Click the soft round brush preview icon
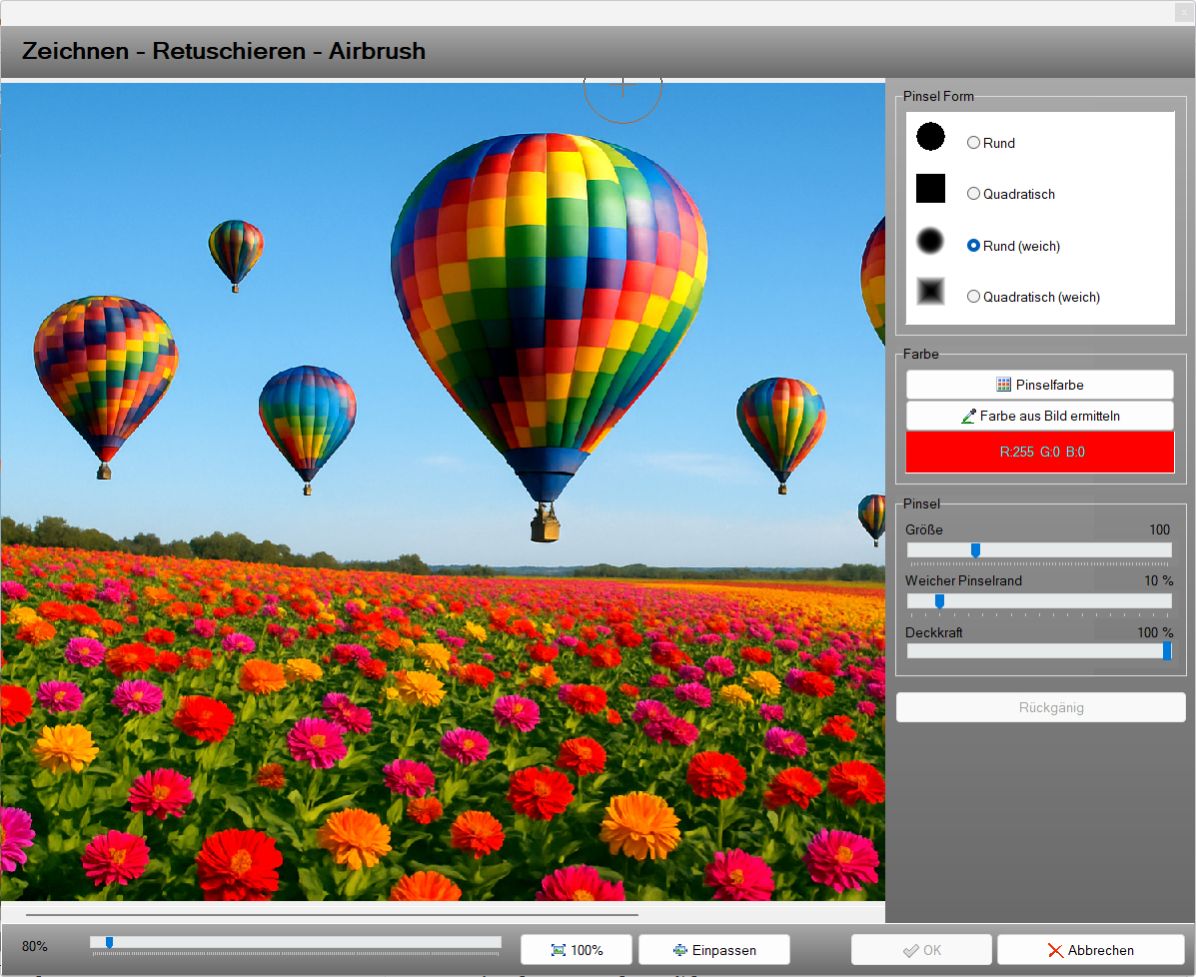 coord(930,241)
